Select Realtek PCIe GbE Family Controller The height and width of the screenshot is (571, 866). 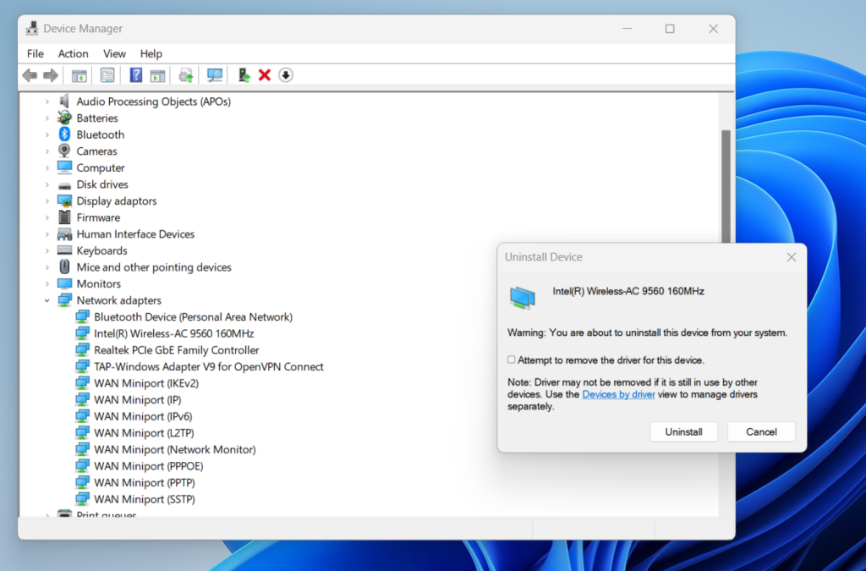point(176,350)
